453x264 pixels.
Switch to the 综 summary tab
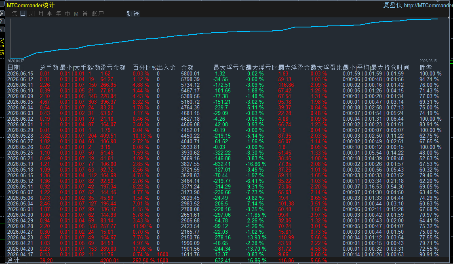14,14
